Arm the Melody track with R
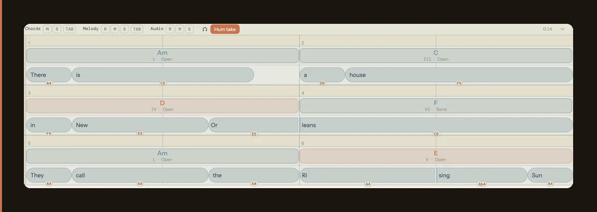 coord(105,29)
